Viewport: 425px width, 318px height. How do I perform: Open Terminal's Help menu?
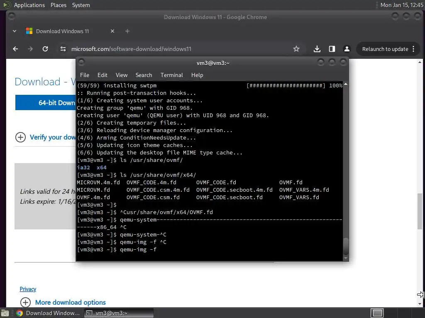[x=197, y=75]
